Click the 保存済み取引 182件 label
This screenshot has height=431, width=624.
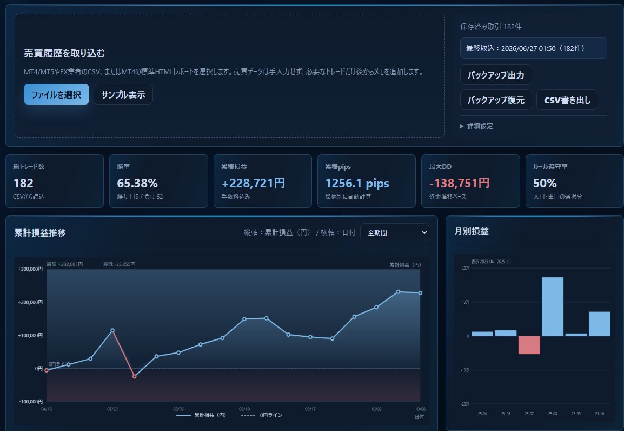tap(490, 27)
